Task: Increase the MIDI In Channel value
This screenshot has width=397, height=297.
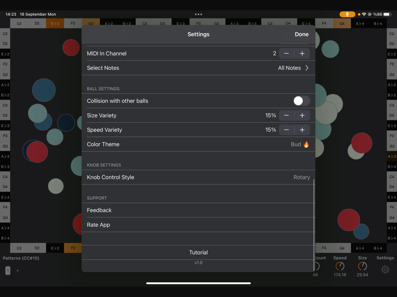Action: tap(302, 54)
